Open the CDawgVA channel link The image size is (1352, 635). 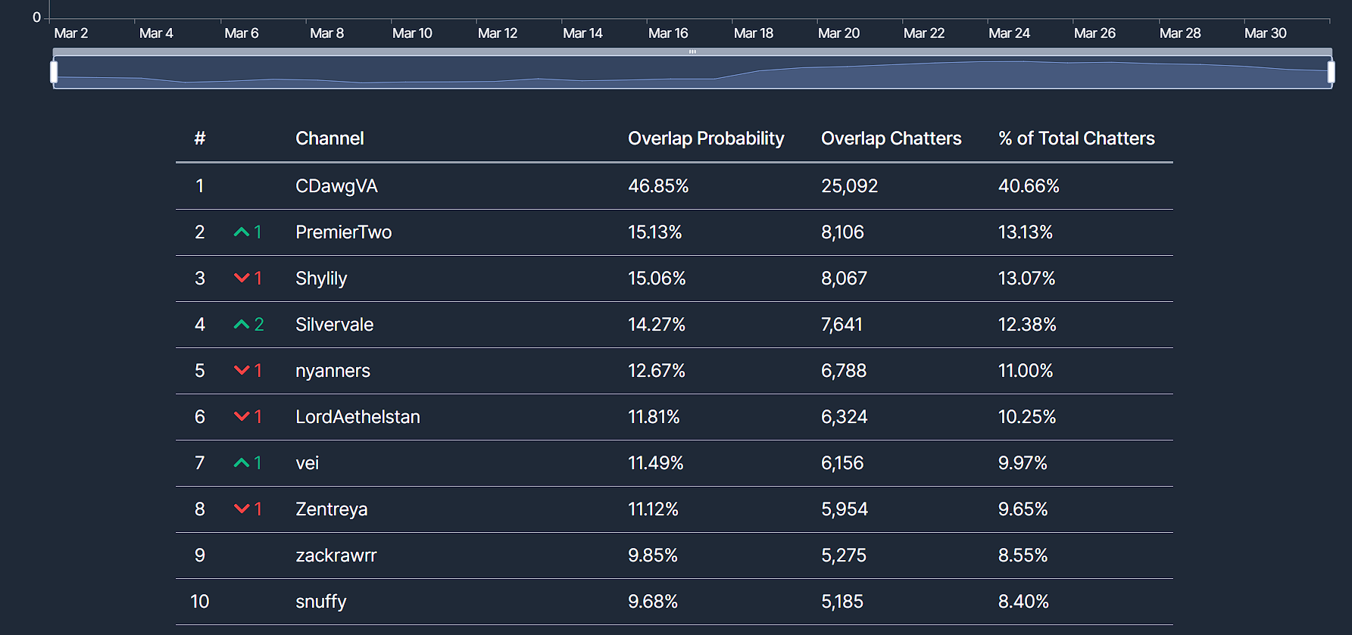tap(336, 186)
